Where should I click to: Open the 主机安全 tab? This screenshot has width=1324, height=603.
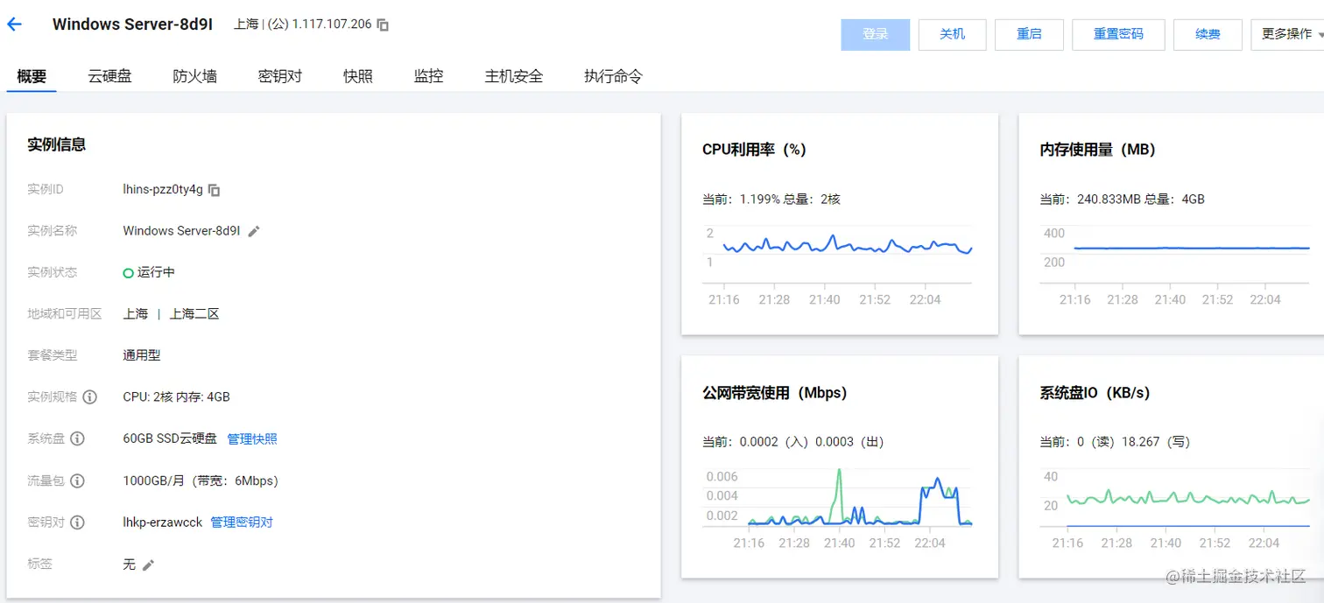(514, 76)
